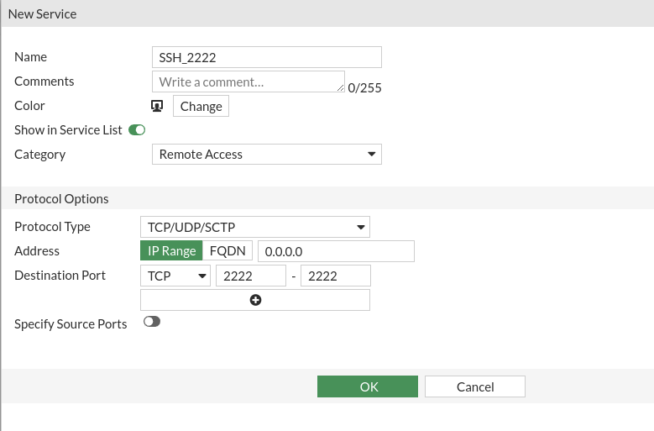Cancel the New Service dialog
This screenshot has width=654, height=431.
point(475,386)
